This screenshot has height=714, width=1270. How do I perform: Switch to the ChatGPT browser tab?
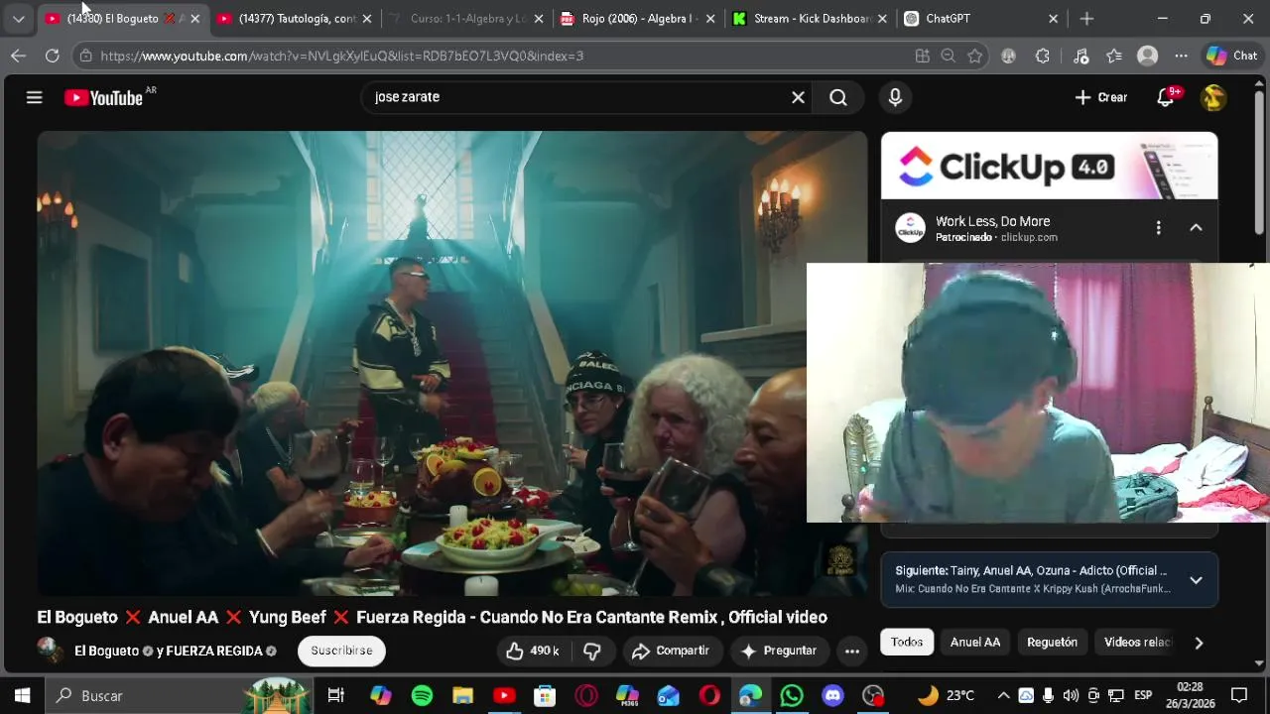point(980,19)
